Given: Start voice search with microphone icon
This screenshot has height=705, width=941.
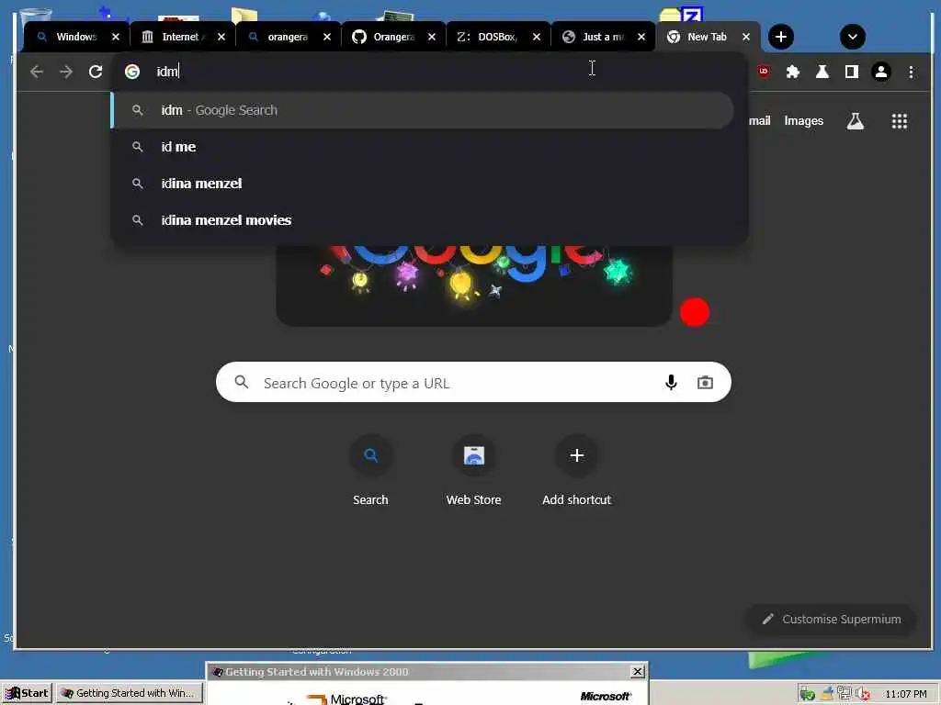Looking at the screenshot, I should point(671,383).
